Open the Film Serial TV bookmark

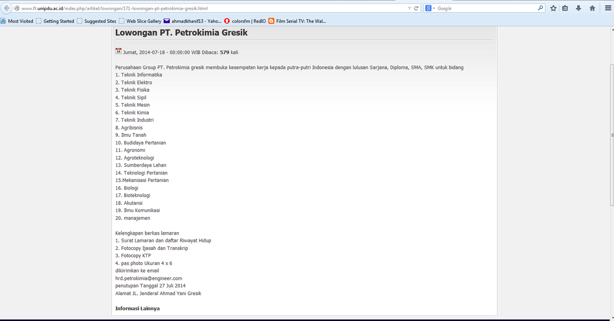[297, 21]
